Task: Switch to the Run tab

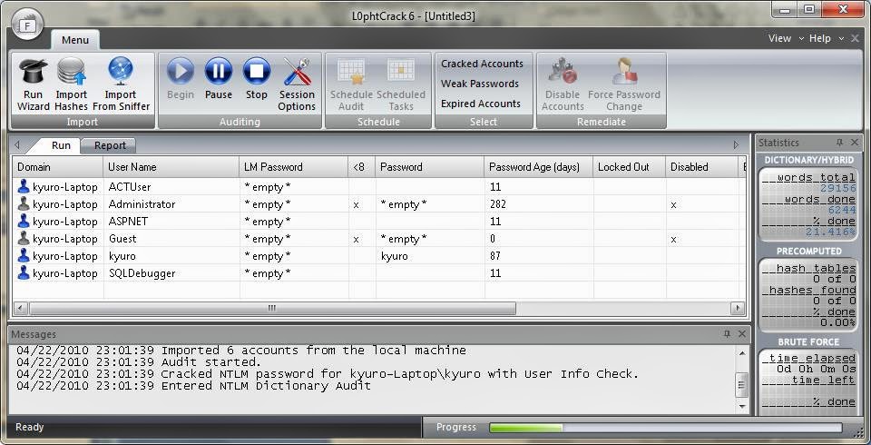Action: click(x=61, y=145)
